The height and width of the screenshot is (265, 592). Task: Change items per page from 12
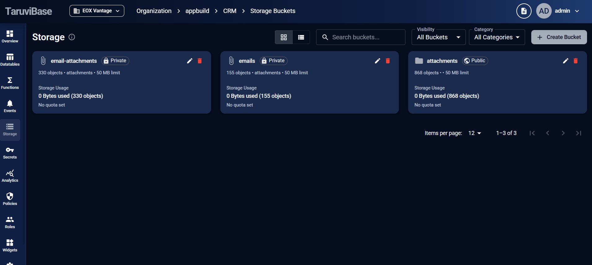click(475, 133)
